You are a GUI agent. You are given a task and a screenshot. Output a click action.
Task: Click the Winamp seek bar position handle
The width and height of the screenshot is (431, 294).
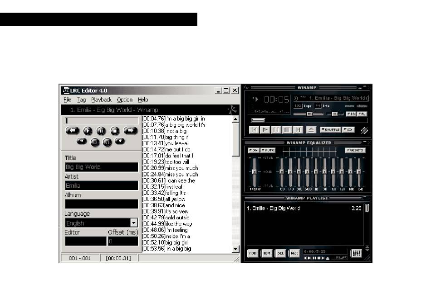click(x=258, y=120)
